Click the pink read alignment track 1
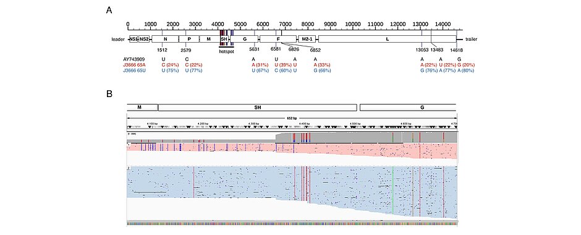The width and height of the screenshot is (581, 235). pos(292,152)
